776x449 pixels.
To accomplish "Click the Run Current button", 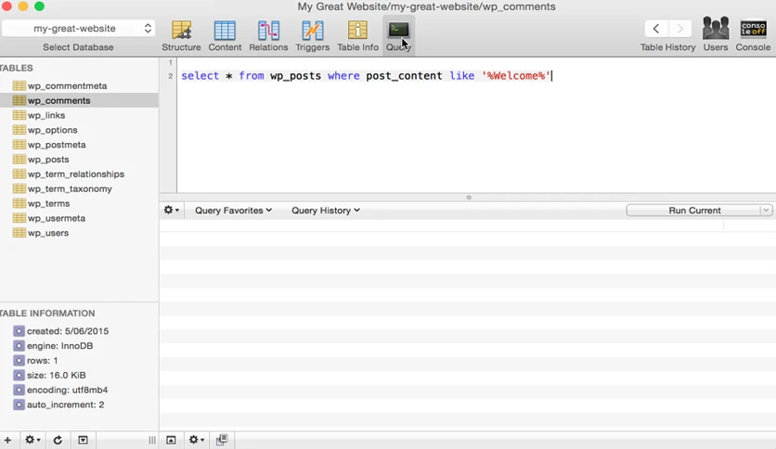I will click(693, 211).
